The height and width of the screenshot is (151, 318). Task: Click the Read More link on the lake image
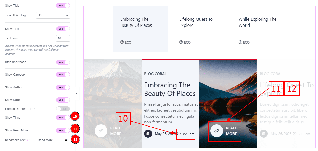pyautogui.click(x=231, y=131)
